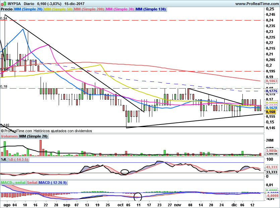280x208 pixels.
Task: Click the circled MACD crossover near 11 October
Action: click(x=138, y=197)
